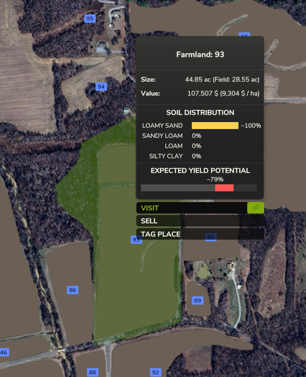This screenshot has height=377, width=306.
Task: Click farmland marker 95
Action: (x=90, y=19)
